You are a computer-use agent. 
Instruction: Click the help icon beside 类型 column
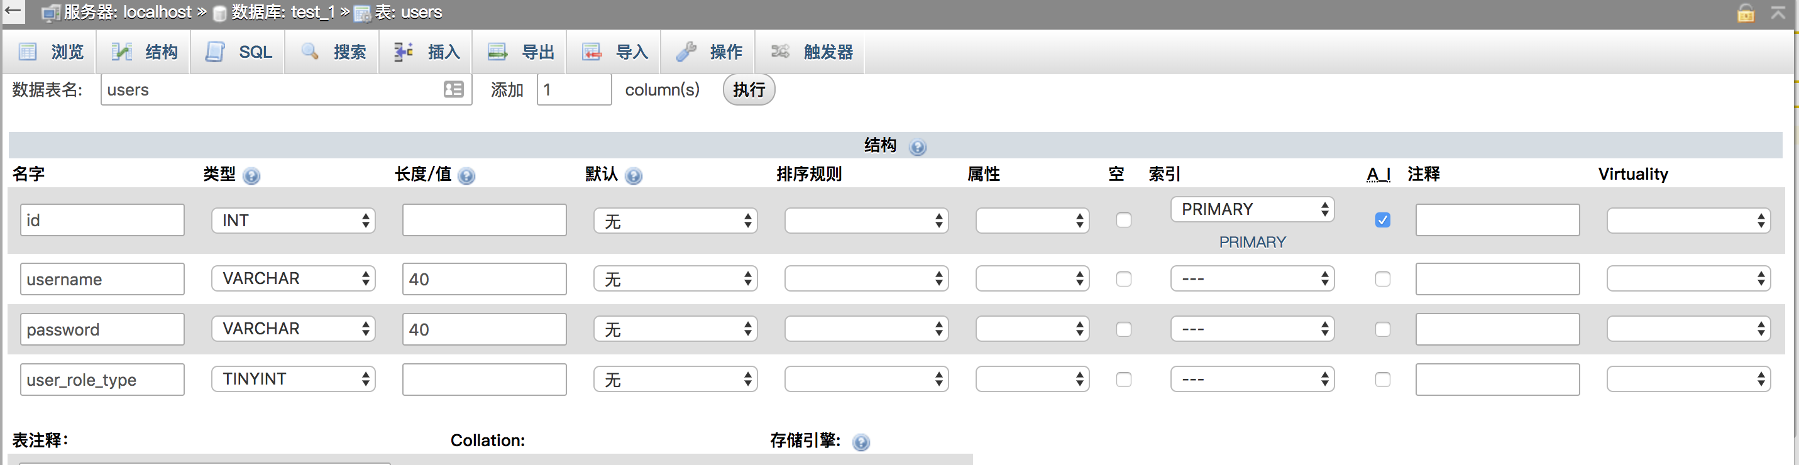(x=251, y=175)
